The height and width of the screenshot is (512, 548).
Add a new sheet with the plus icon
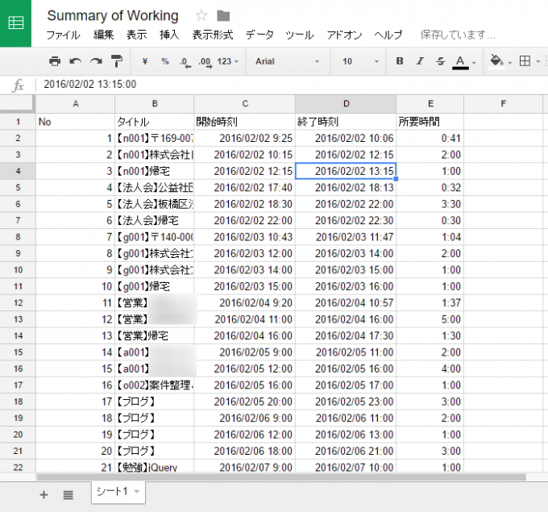pyautogui.click(x=44, y=494)
